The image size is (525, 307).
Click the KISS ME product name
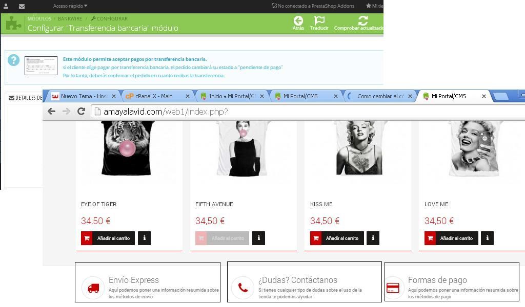tap(321, 204)
